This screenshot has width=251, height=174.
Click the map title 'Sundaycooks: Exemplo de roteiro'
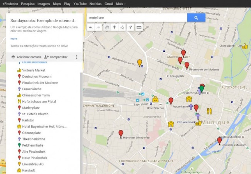pyautogui.click(x=44, y=21)
